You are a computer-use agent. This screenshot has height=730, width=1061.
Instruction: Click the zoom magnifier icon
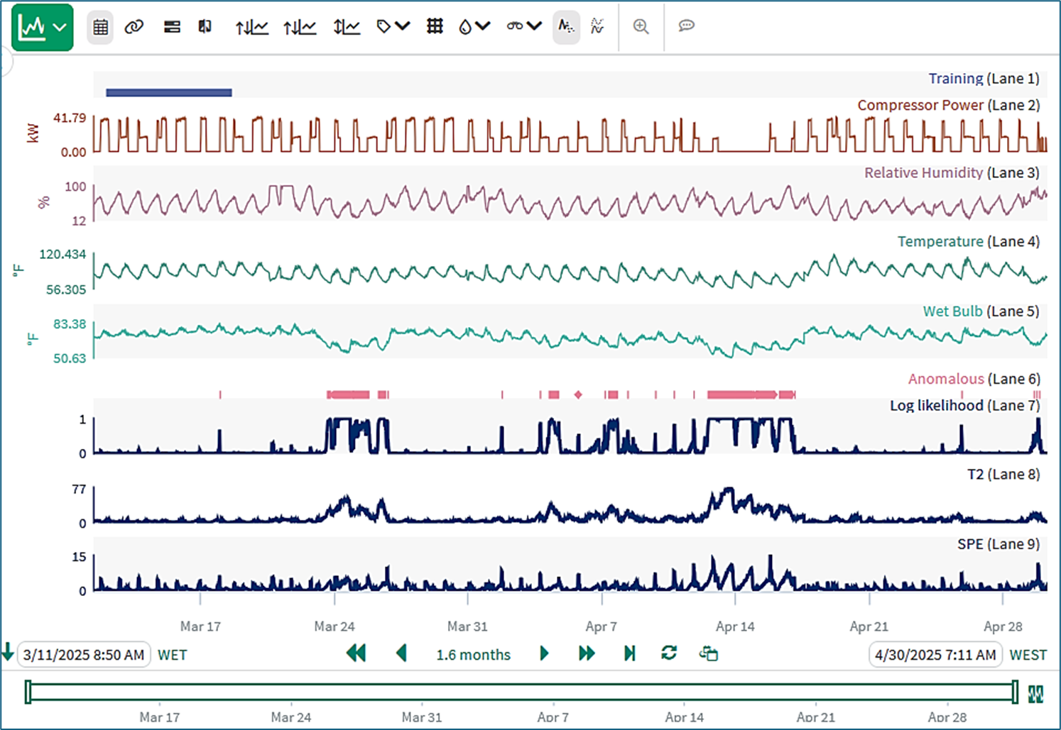click(x=641, y=27)
